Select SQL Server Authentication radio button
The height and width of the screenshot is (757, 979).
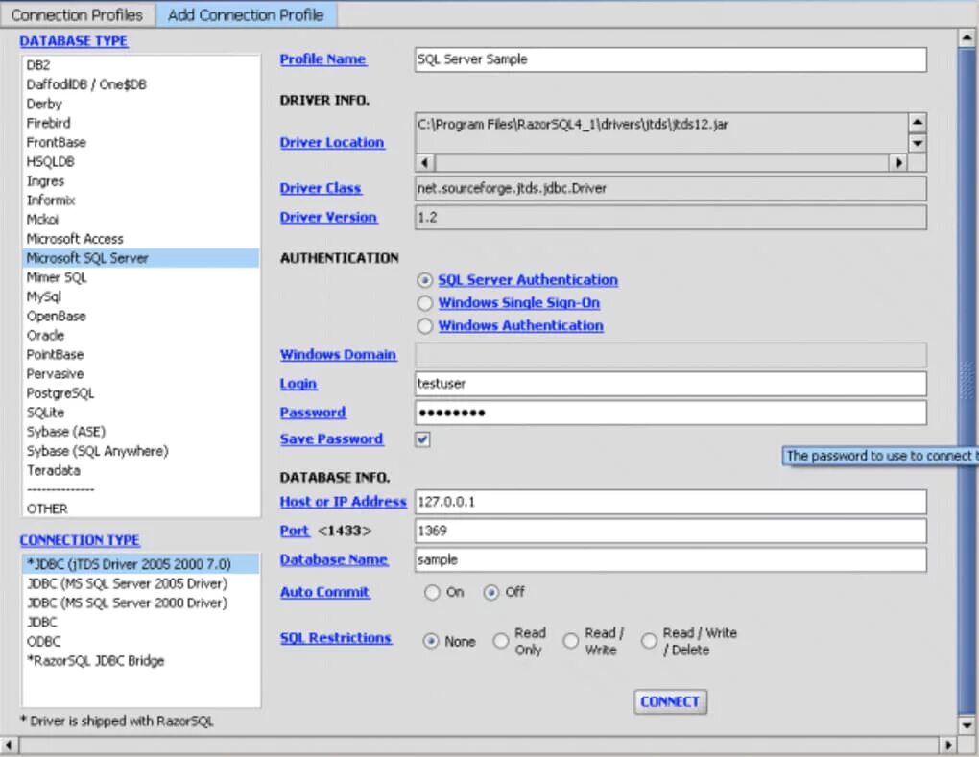[x=424, y=280]
